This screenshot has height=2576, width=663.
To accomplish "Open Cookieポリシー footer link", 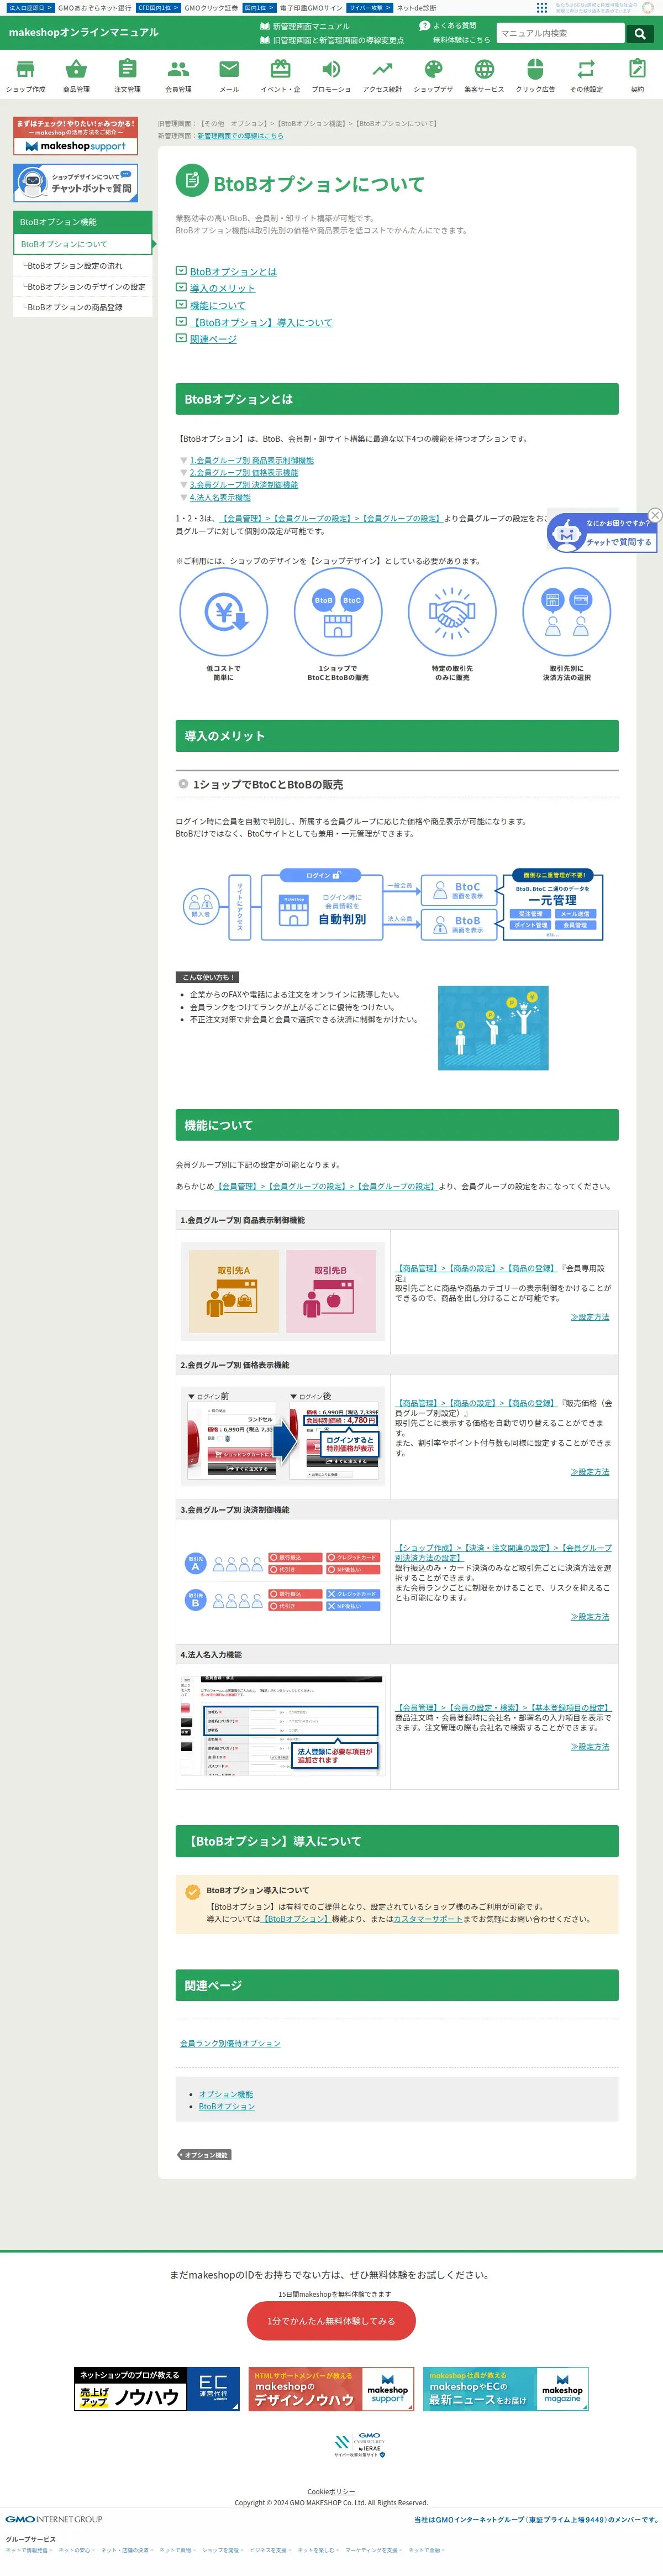I will coord(331,2491).
